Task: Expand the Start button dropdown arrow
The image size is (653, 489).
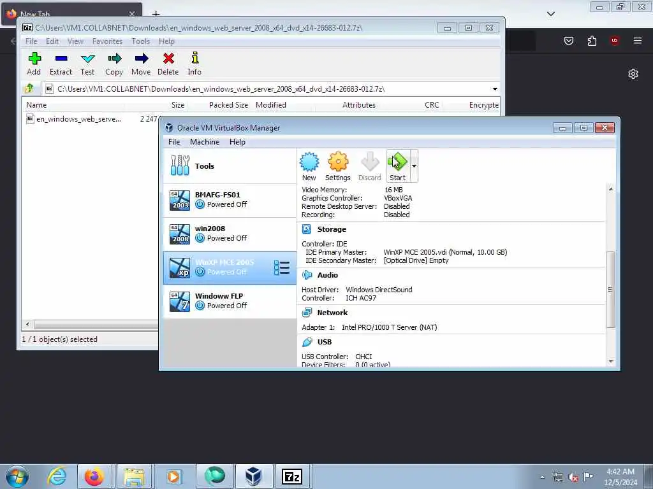Action: point(414,166)
